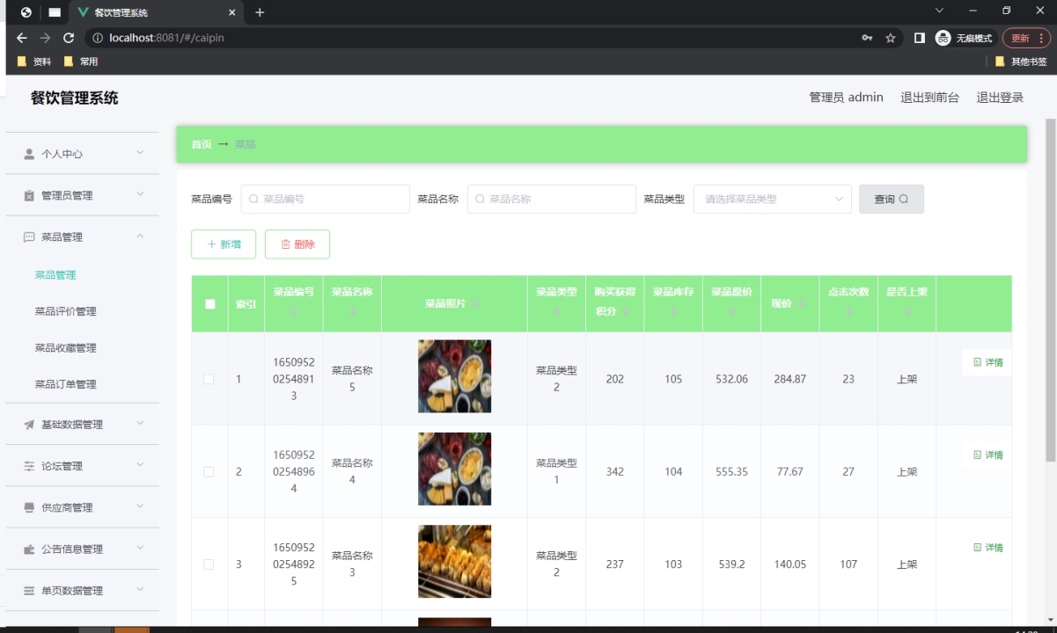Click the 菜品名称5 dish thumbnail

[x=454, y=376]
